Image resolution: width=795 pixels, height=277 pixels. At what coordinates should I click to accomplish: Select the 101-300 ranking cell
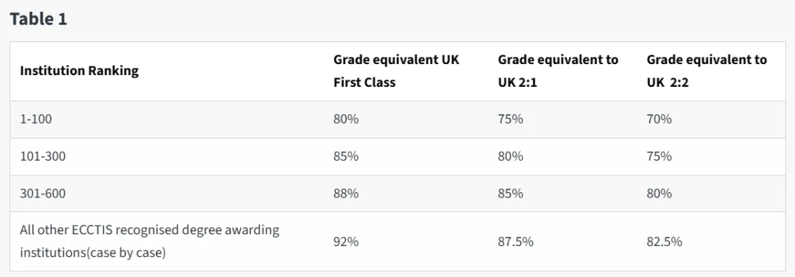43,156
